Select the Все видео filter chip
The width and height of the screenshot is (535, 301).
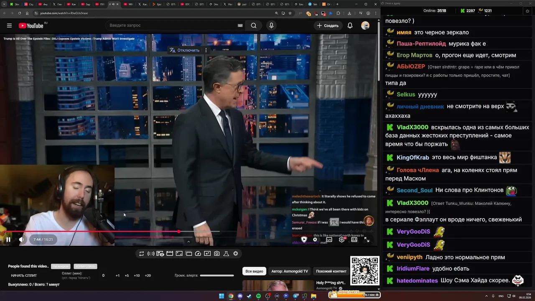(254, 271)
